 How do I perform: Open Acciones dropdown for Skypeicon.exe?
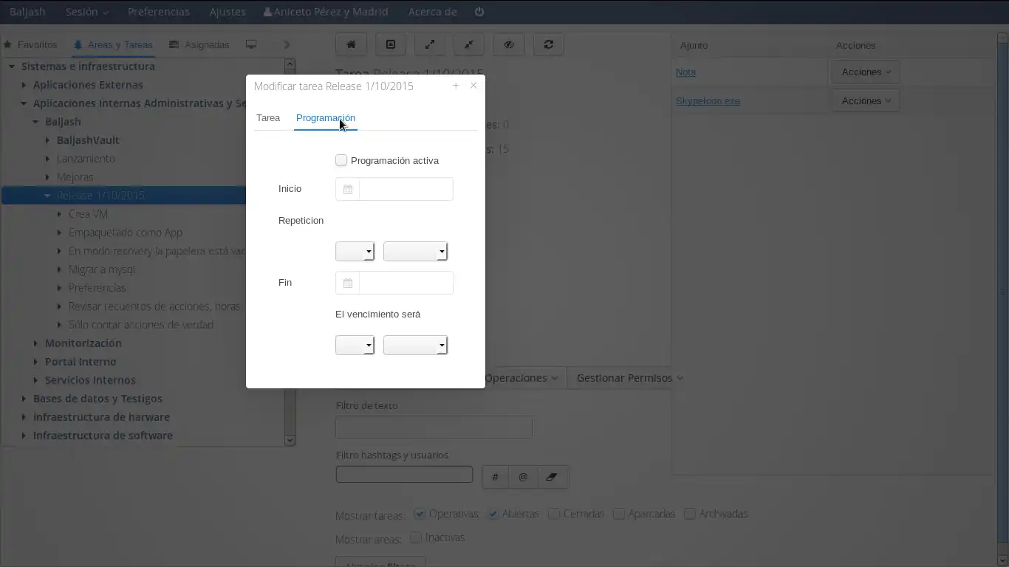pyautogui.click(x=866, y=101)
